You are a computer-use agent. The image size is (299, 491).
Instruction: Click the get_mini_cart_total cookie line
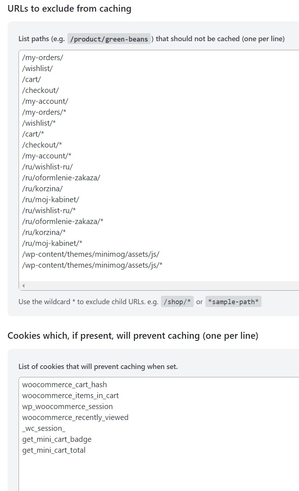pyautogui.click(x=54, y=450)
